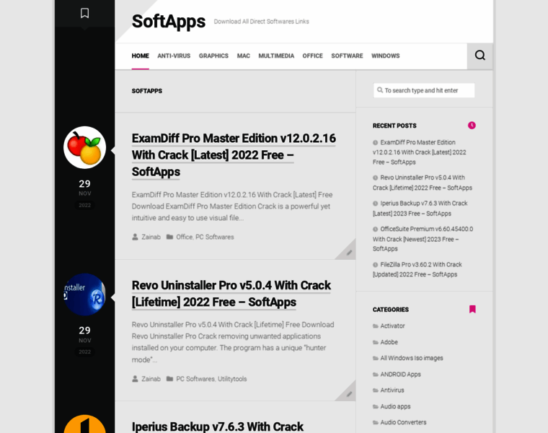
Task: Open the MAC menu item
Action: 243,56
